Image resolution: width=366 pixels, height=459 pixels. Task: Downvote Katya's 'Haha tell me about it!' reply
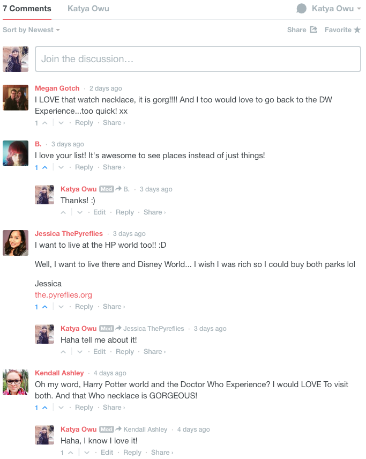point(80,352)
